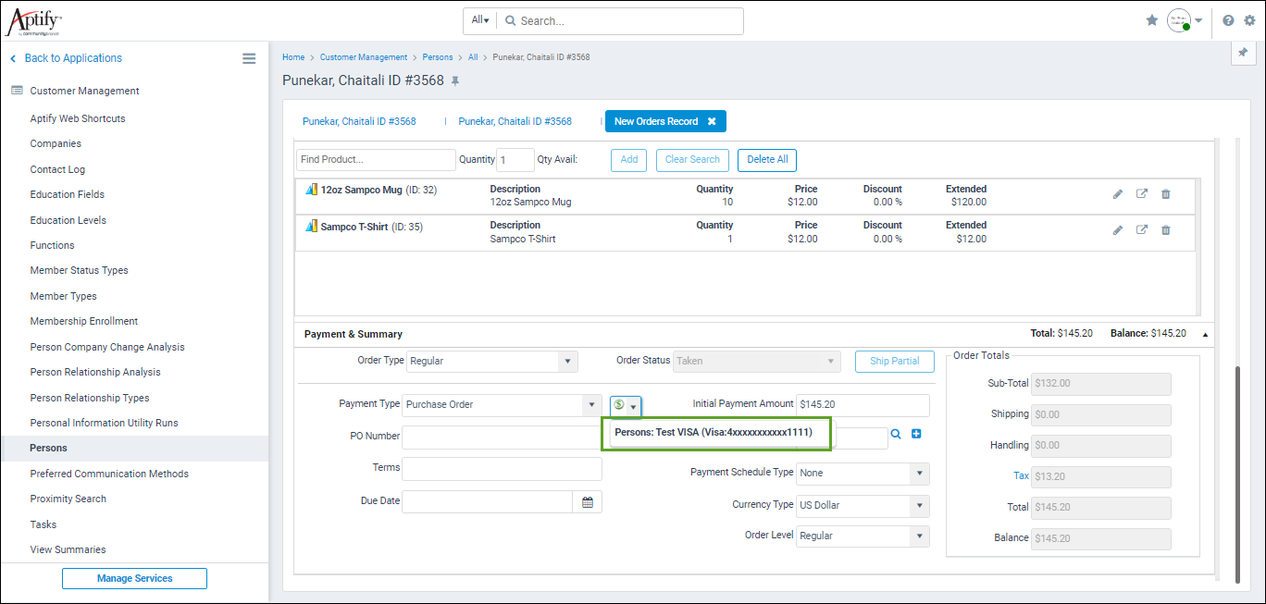This screenshot has height=604, width=1266.
Task: Open the Payment Type dropdown
Action: (x=591, y=405)
